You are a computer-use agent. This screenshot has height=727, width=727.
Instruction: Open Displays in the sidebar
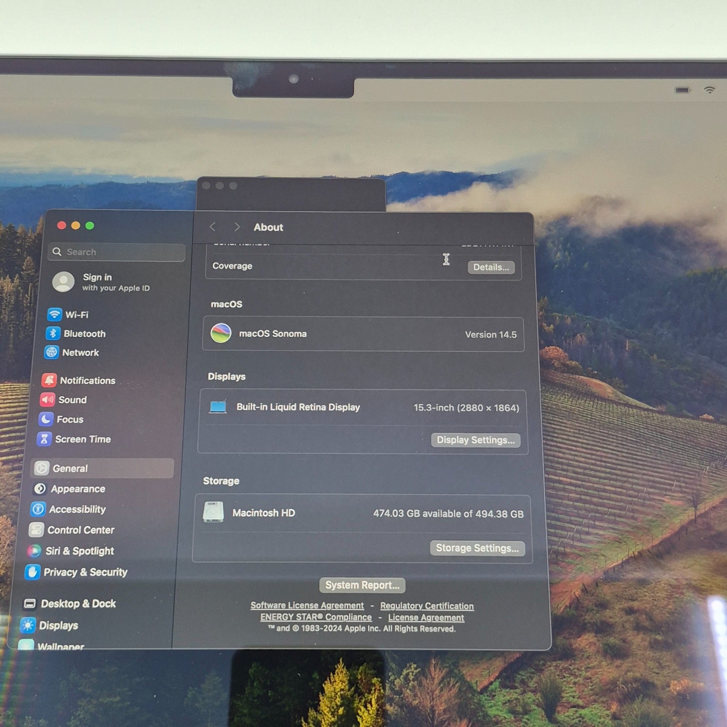[49, 626]
